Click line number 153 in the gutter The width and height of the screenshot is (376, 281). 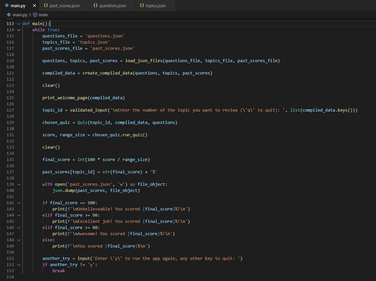[10, 271]
